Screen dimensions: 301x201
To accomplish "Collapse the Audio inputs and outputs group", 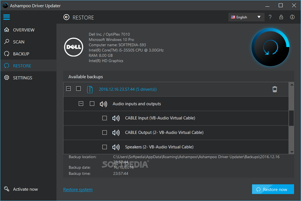I will click(x=81, y=104).
